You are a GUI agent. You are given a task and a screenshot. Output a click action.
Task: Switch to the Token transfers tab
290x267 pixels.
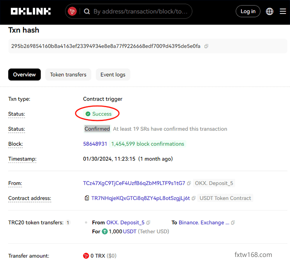[68, 75]
